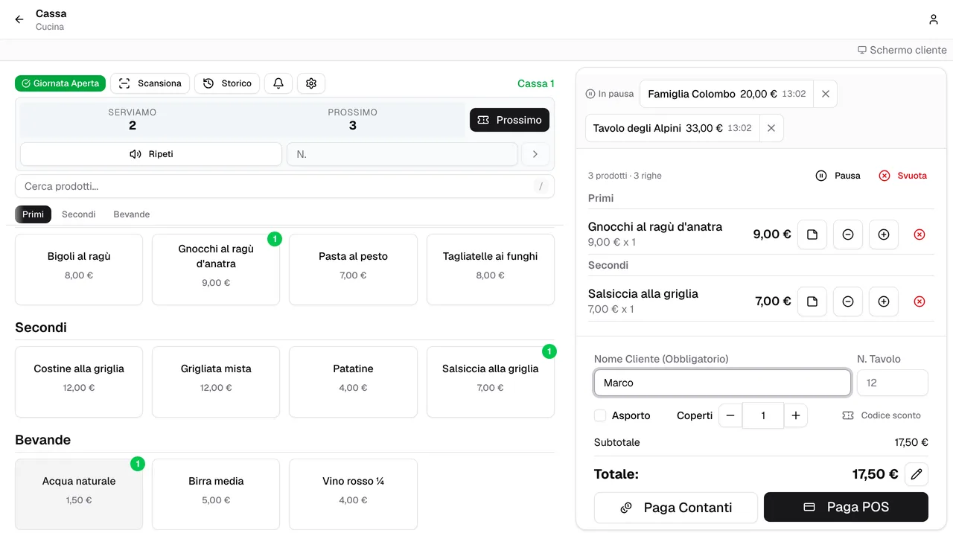Open the Scansiona scanner
Screen dimensions: 953x536
point(150,83)
